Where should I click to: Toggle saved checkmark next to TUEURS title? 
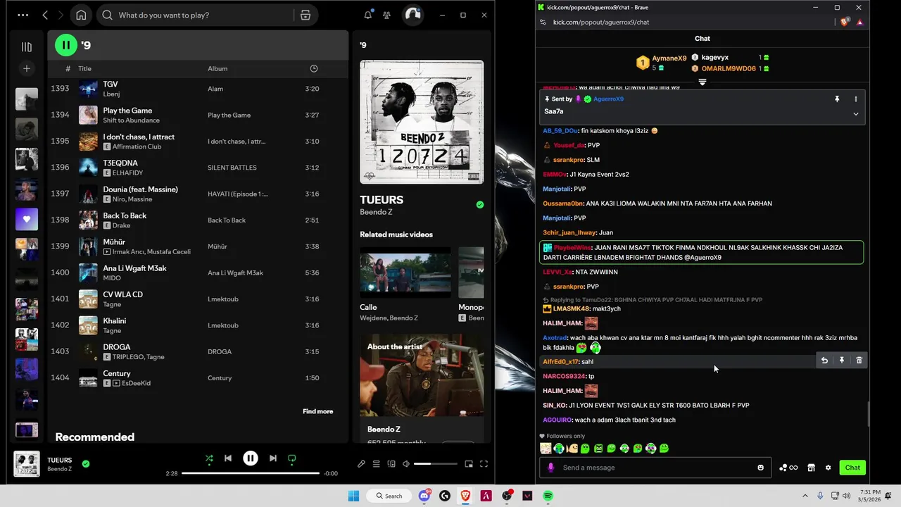coord(479,205)
